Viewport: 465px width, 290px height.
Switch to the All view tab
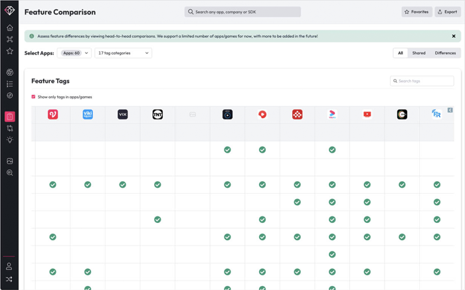click(x=401, y=53)
